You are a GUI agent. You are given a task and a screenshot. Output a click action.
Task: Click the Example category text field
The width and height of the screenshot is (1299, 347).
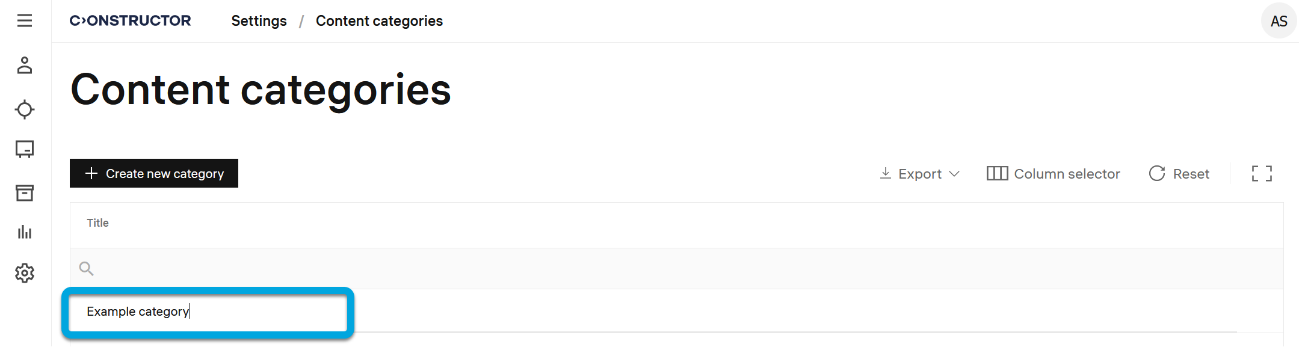[208, 312]
